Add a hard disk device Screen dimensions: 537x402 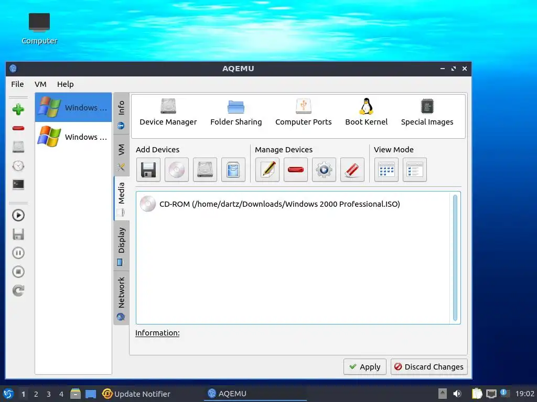pyautogui.click(x=205, y=170)
